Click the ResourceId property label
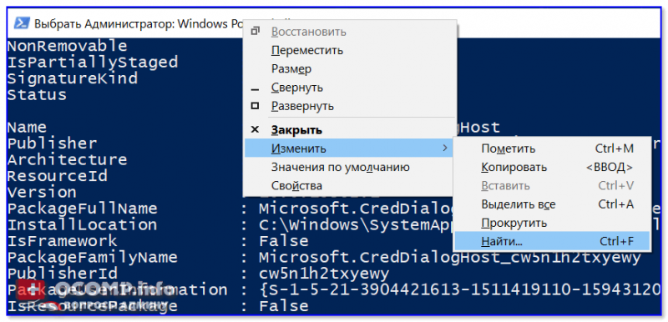 pos(57,176)
